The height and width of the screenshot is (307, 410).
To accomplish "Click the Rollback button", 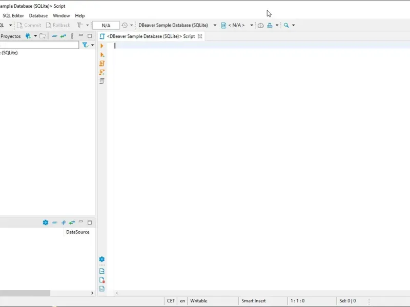I will 58,25.
